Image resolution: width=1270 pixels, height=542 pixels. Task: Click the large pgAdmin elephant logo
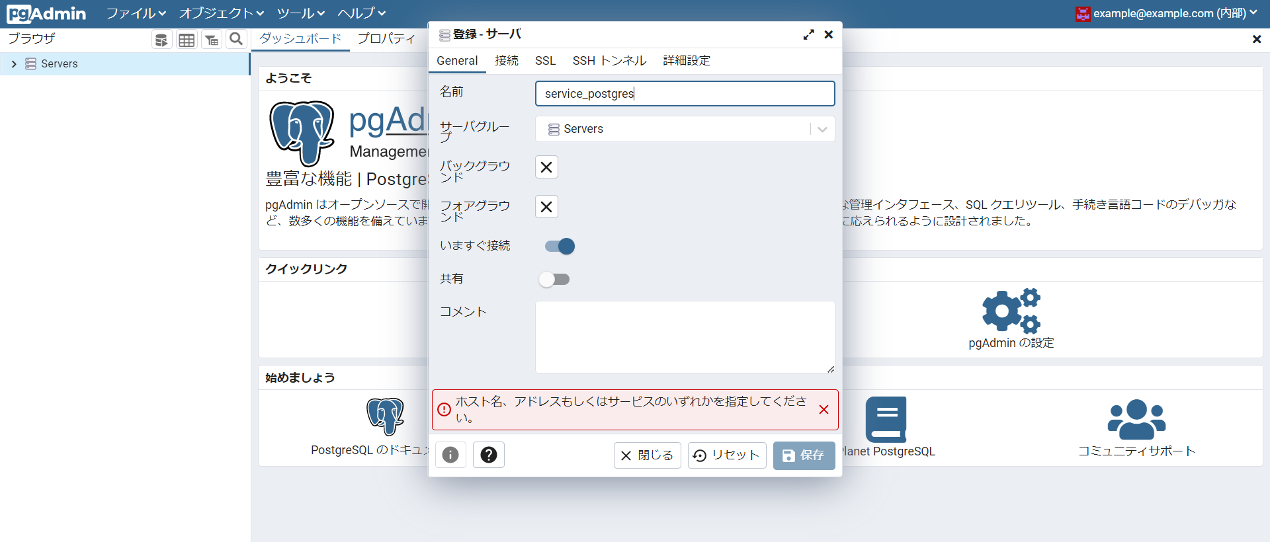pyautogui.click(x=302, y=133)
